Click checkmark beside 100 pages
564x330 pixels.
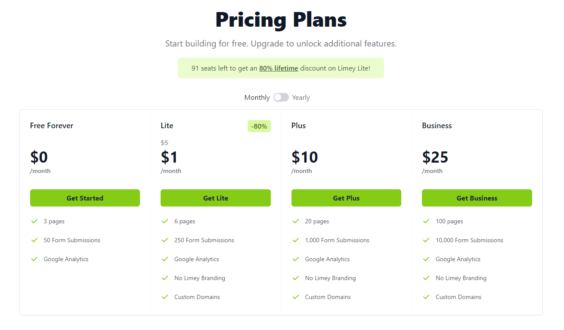(x=426, y=221)
